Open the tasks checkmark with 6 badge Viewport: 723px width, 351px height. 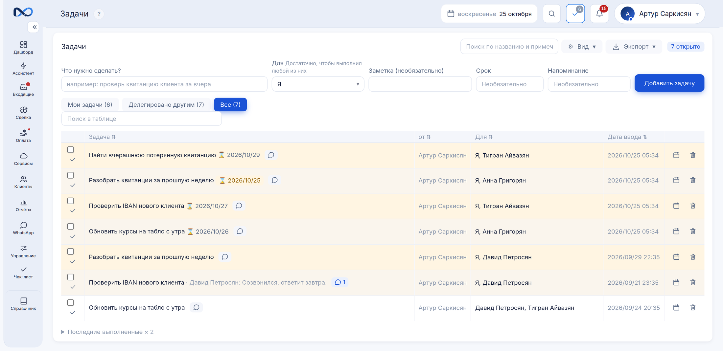575,14
